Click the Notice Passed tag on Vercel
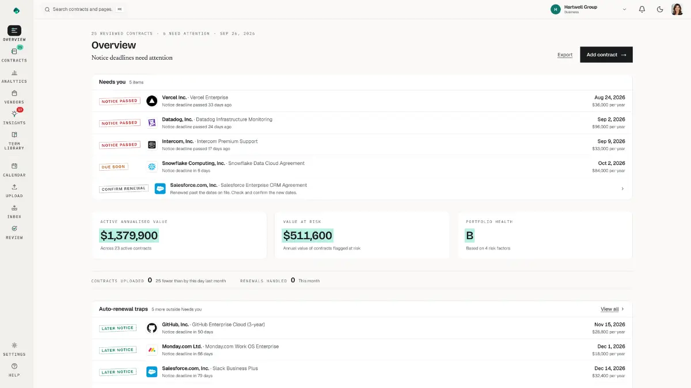Viewport: 691px width, 388px height. point(120,101)
